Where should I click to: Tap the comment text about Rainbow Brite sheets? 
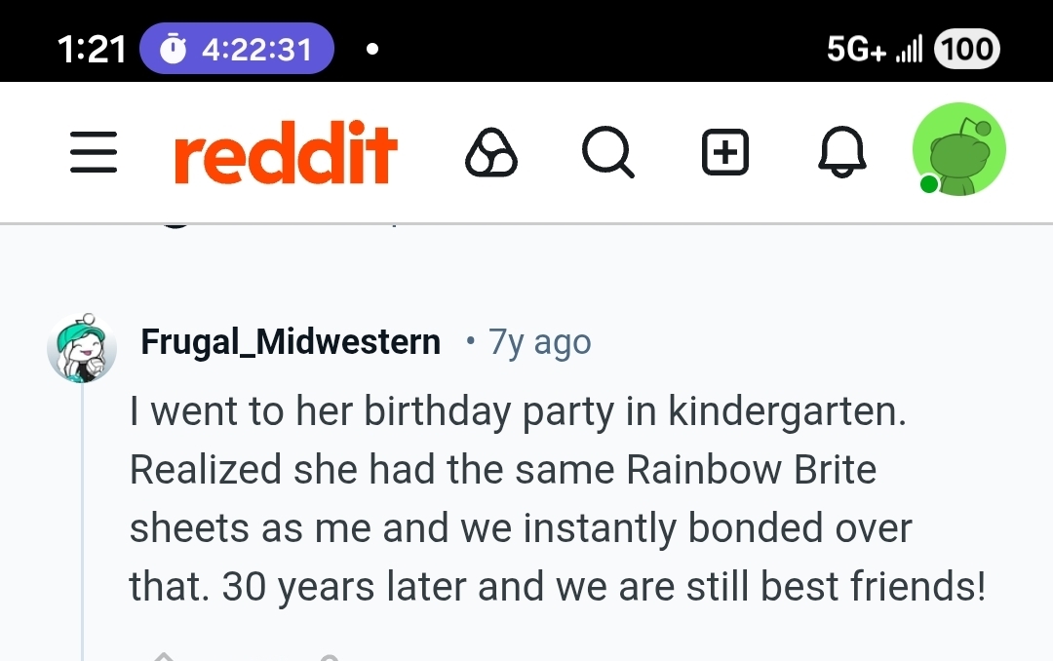[x=556, y=498]
